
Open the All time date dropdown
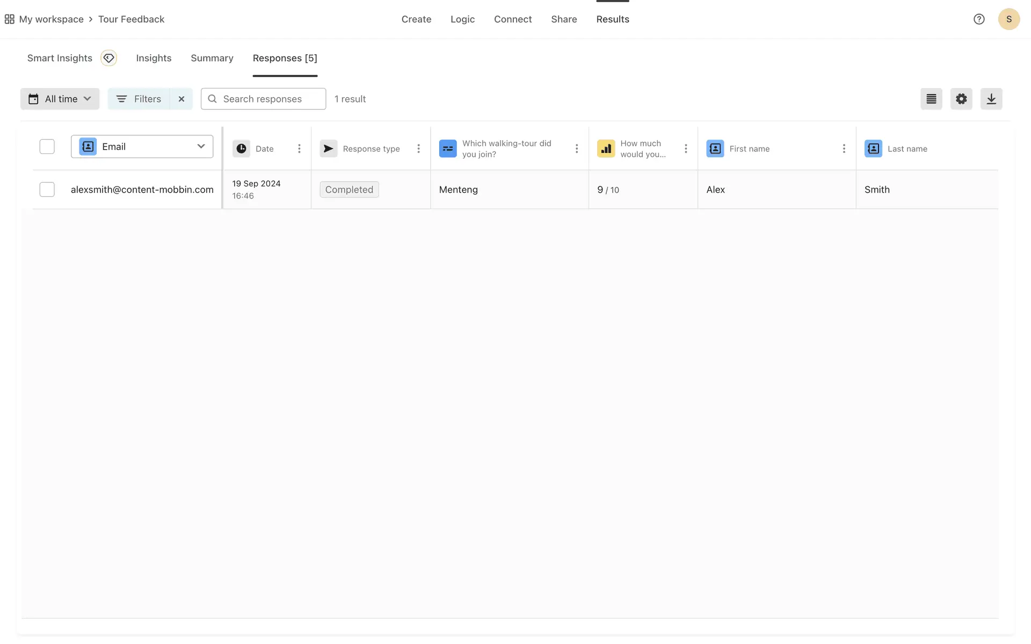click(x=60, y=99)
